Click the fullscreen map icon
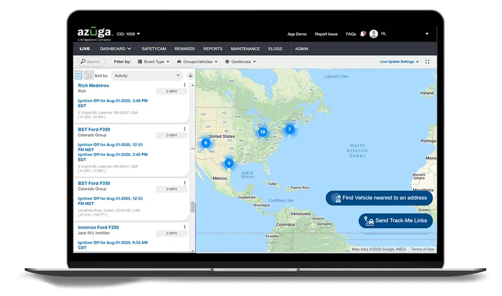Screen dimensions: 502x296 pos(427,62)
